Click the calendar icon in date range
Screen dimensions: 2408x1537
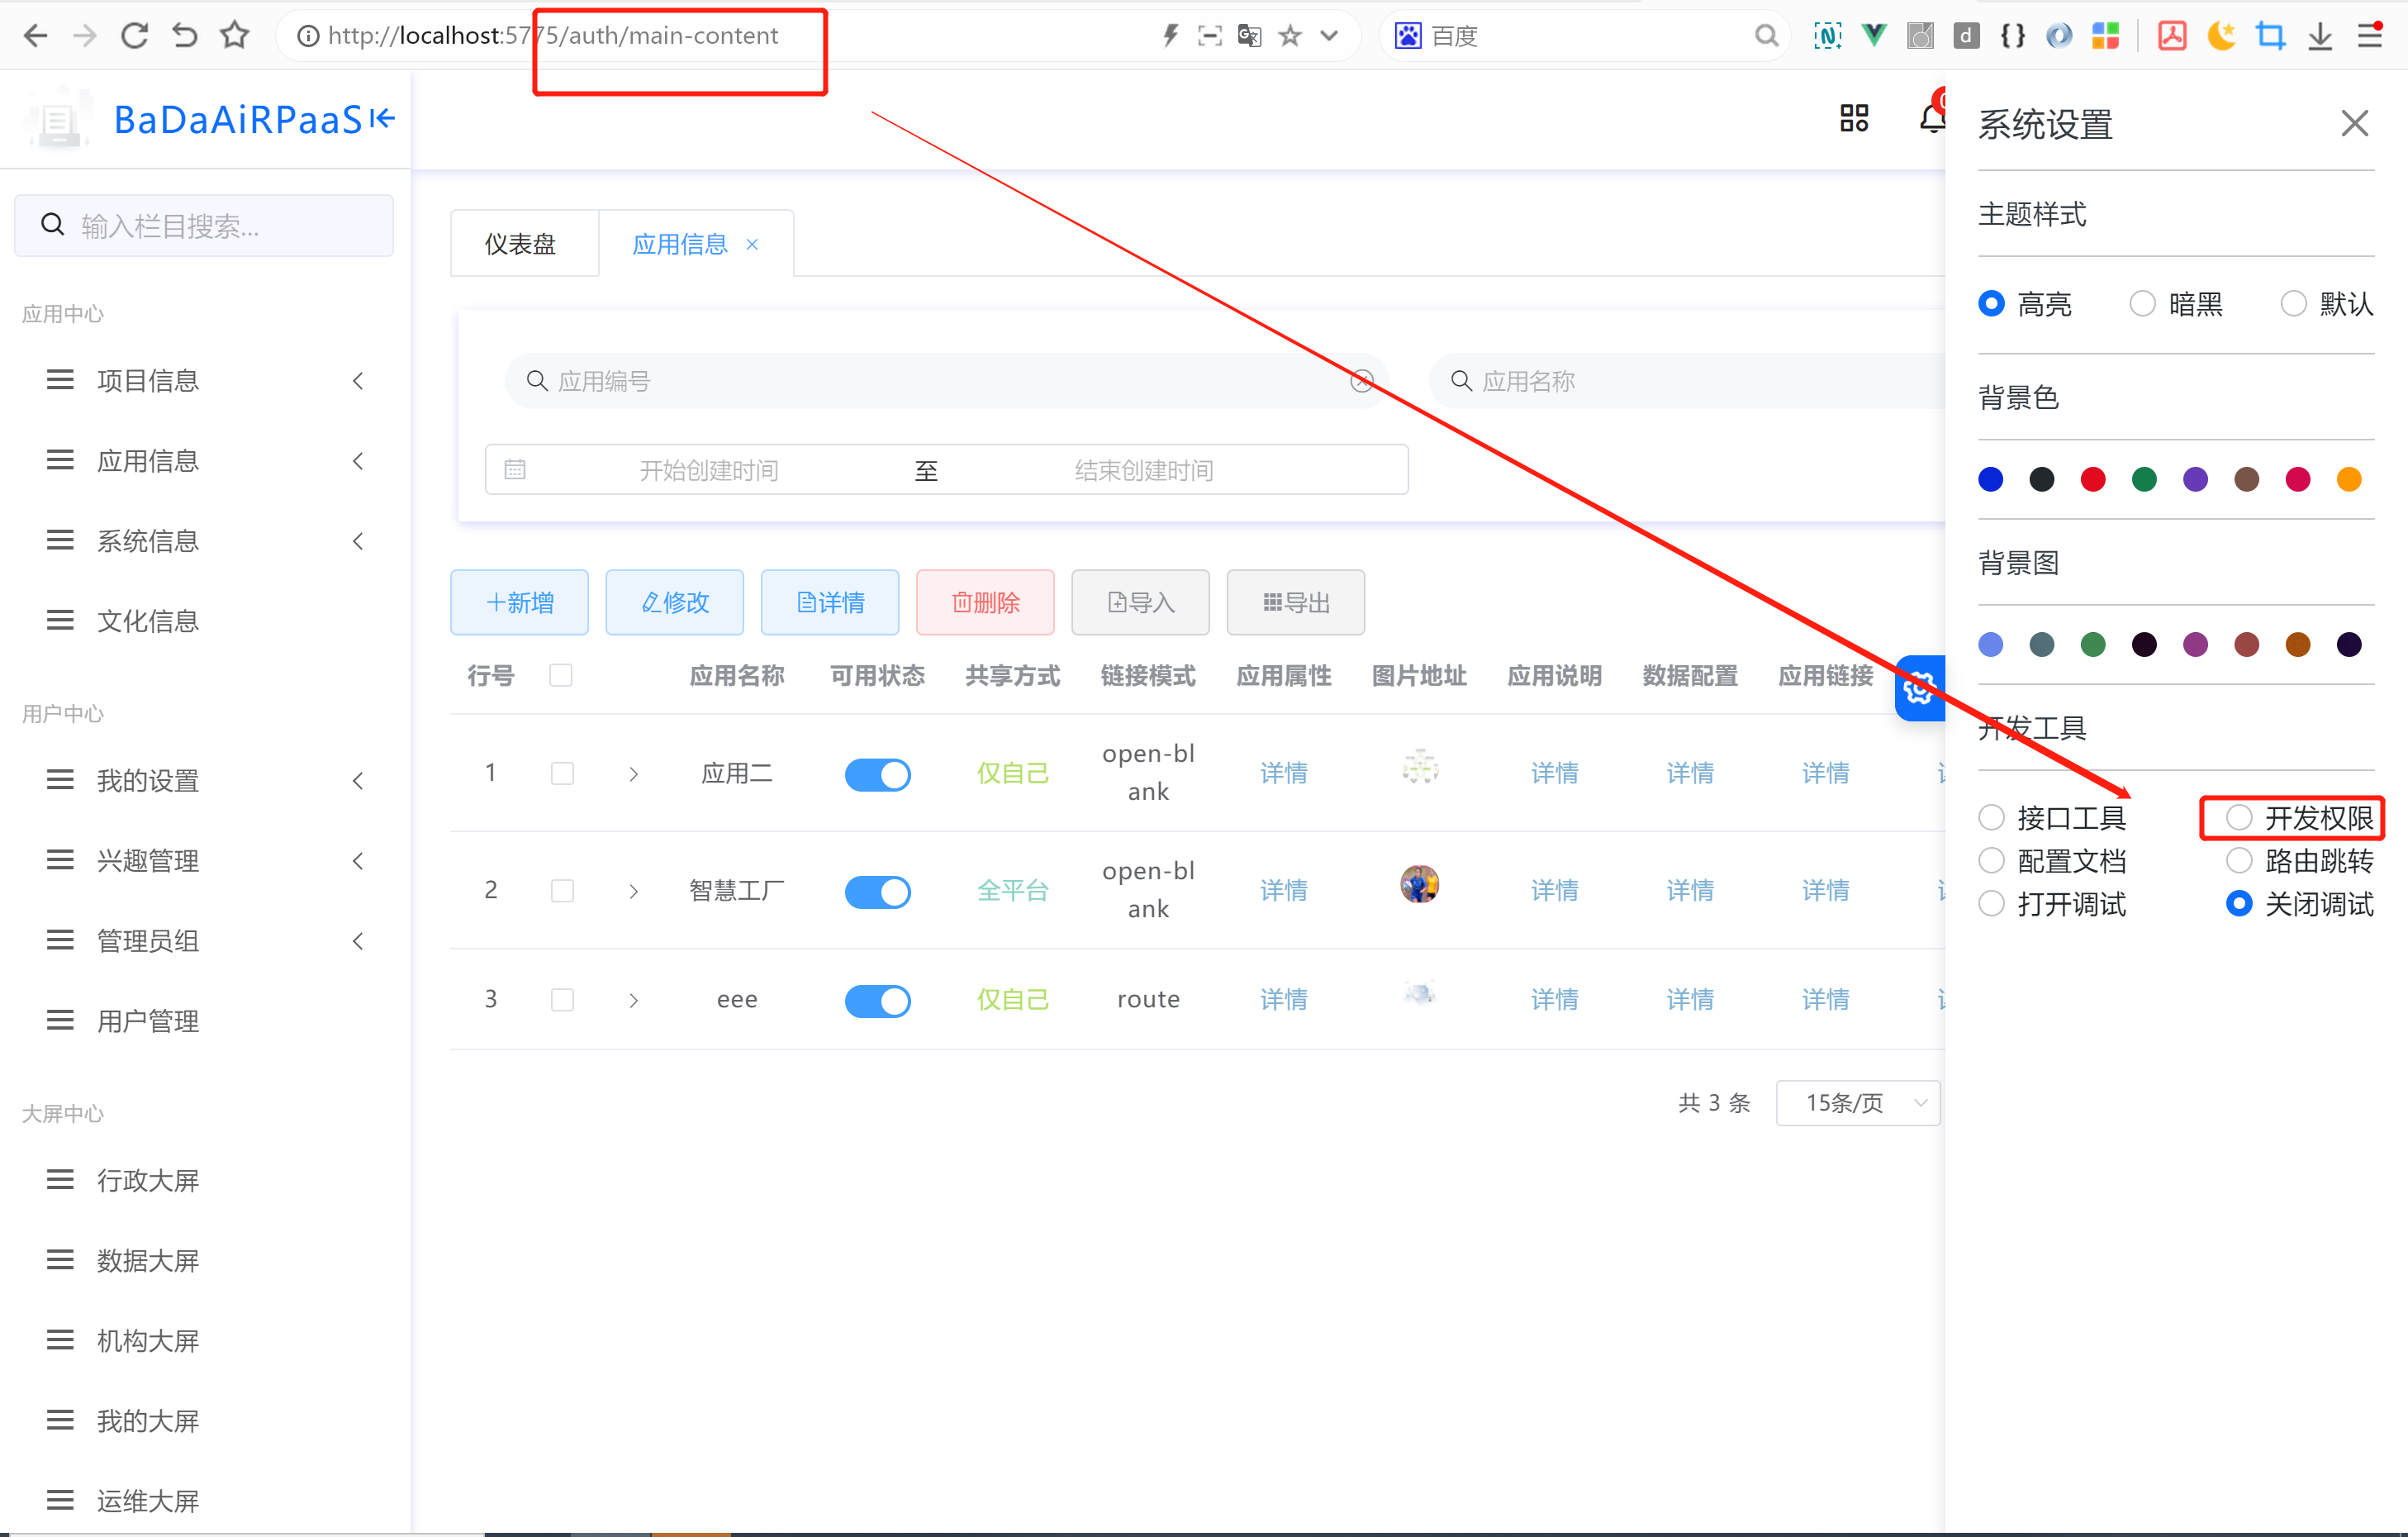(515, 469)
